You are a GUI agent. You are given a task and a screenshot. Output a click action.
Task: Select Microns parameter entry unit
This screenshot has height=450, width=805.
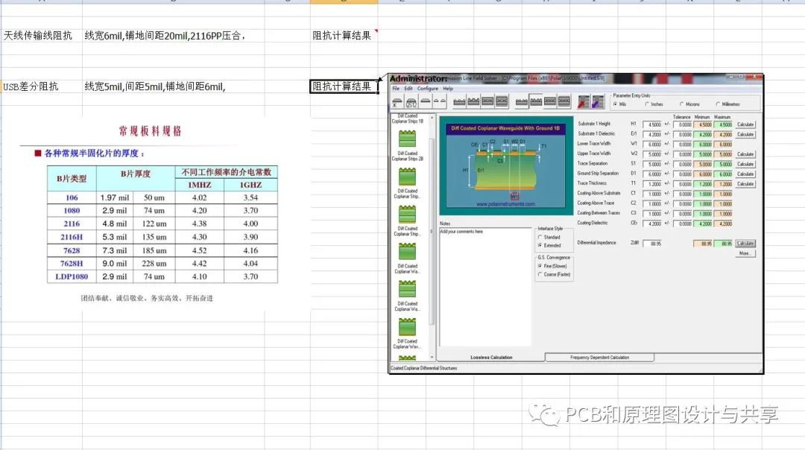click(x=684, y=104)
